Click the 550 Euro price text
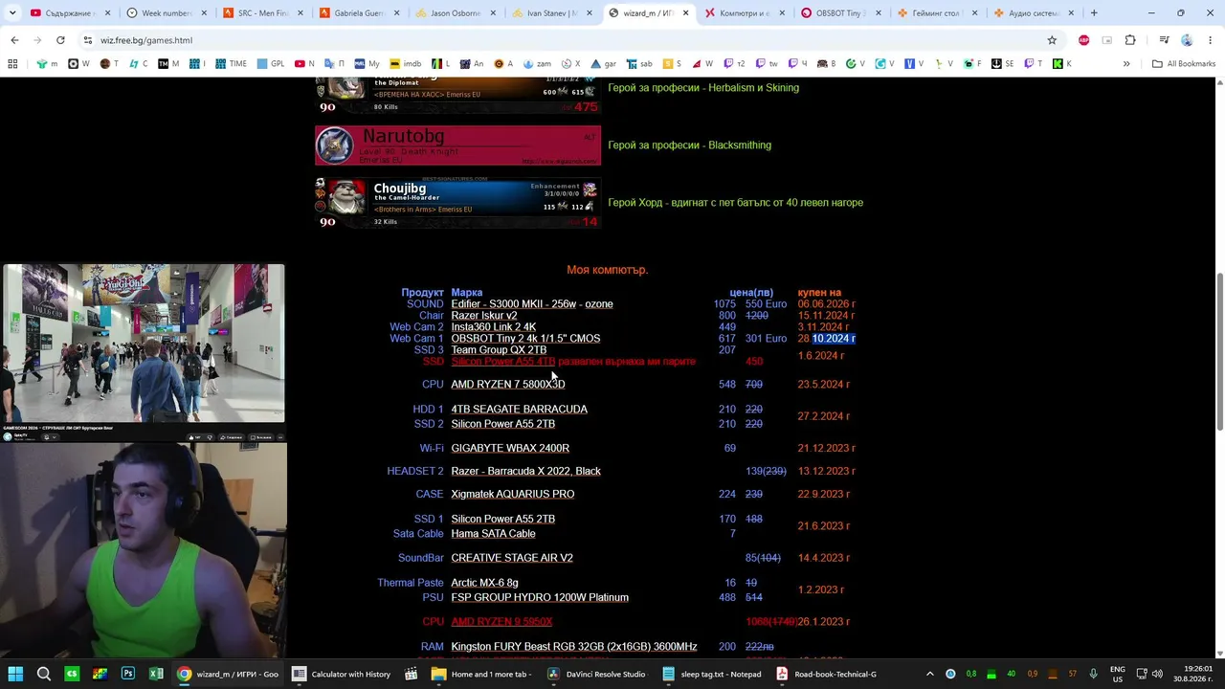This screenshot has width=1225, height=689. click(766, 304)
